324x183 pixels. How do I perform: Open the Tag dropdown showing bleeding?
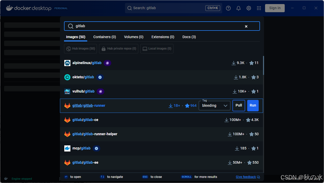click(215, 105)
